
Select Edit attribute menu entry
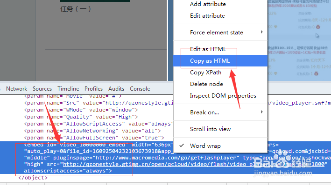point(207,15)
